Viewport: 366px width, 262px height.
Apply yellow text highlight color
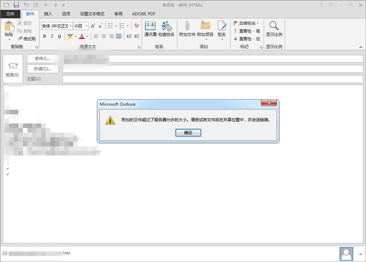tap(70, 36)
